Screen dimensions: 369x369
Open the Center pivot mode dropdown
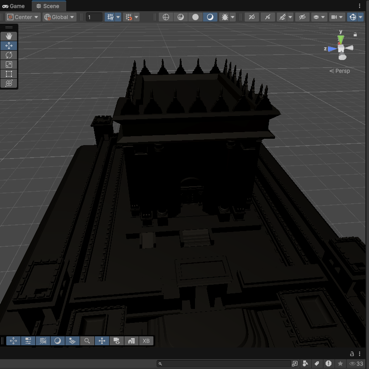pyautogui.click(x=23, y=17)
